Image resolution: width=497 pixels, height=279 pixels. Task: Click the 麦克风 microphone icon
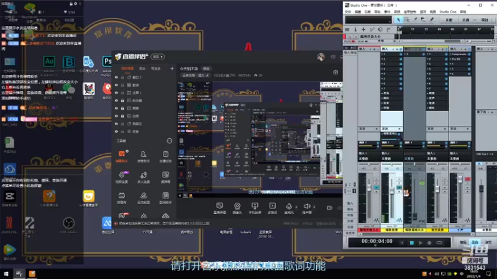[289, 206]
